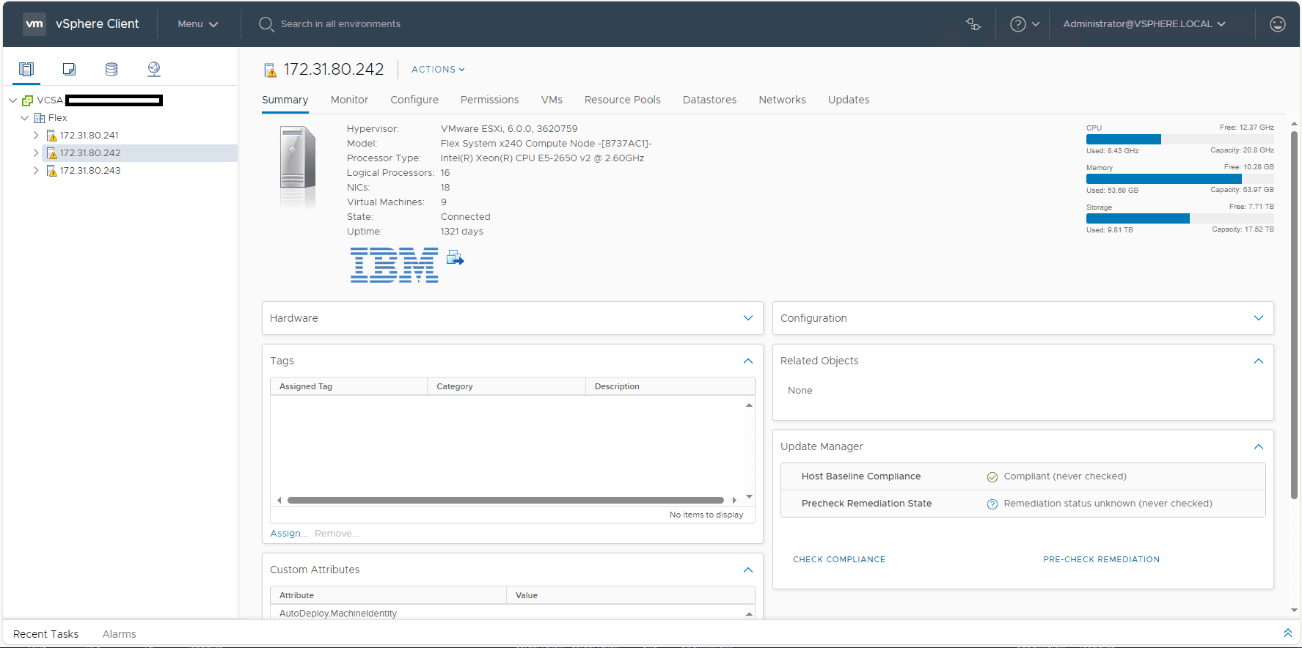Click the CPU usage bar

pos(1180,139)
